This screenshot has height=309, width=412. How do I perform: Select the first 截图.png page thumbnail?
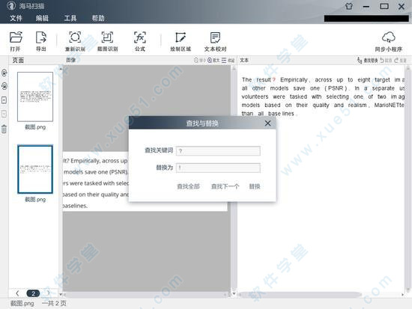[35, 97]
